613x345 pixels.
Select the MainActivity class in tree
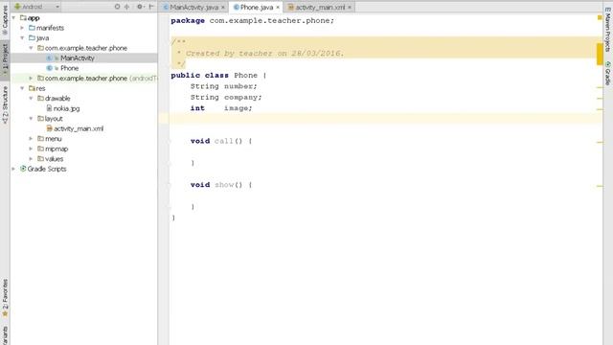(78, 58)
